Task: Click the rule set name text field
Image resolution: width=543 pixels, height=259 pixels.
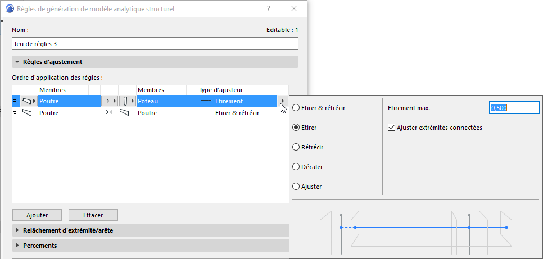Action: (x=155, y=44)
